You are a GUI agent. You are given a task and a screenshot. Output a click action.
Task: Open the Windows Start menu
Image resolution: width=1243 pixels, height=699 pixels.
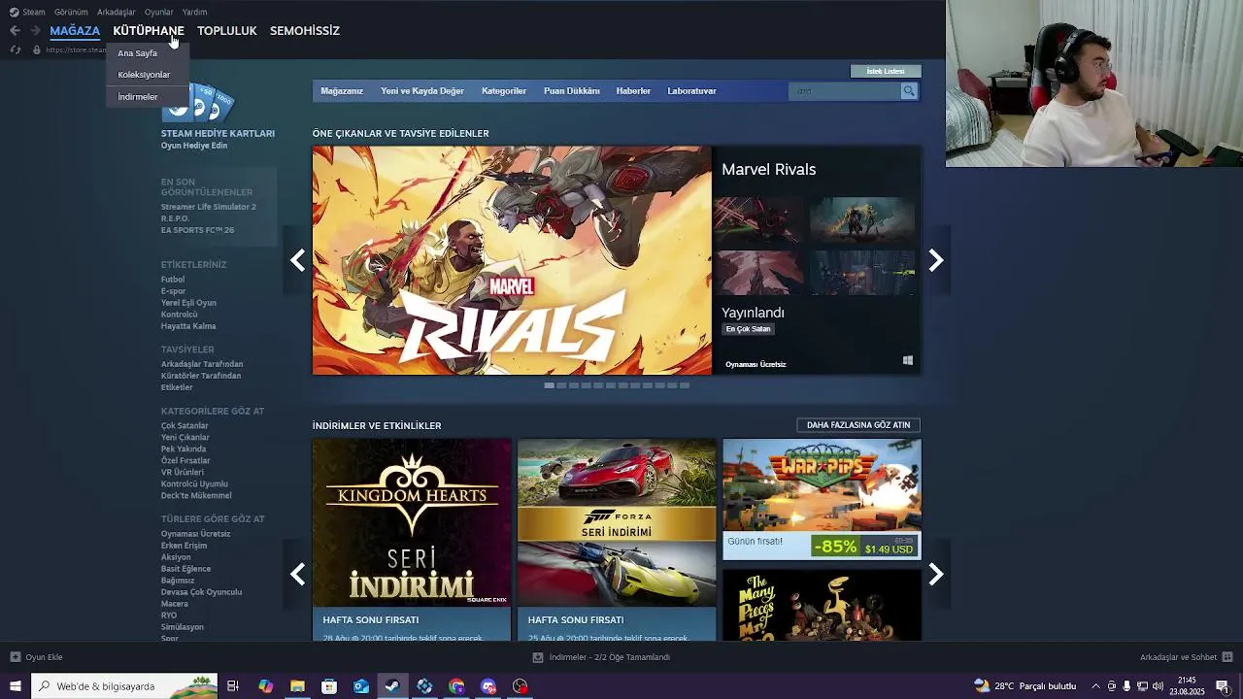[x=16, y=686]
